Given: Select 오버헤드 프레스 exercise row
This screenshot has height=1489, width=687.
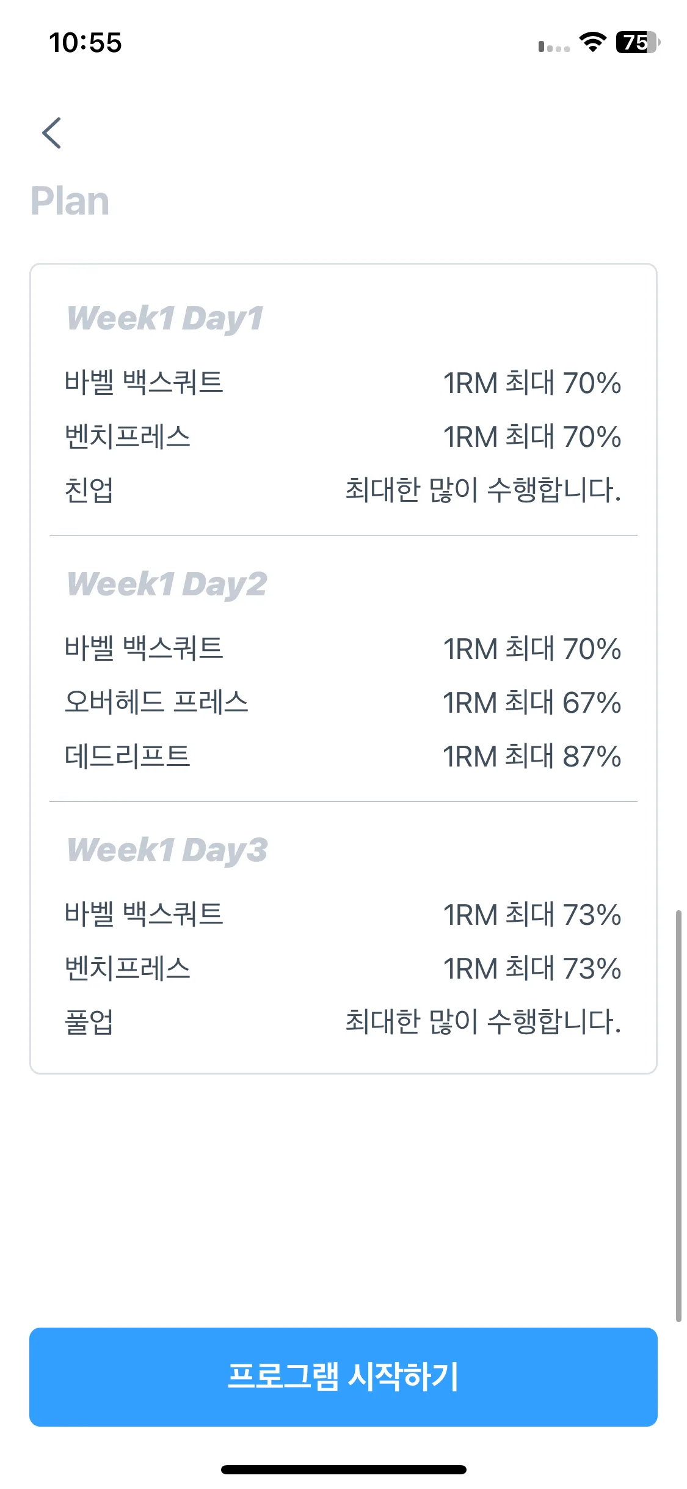Looking at the screenshot, I should [343, 702].
